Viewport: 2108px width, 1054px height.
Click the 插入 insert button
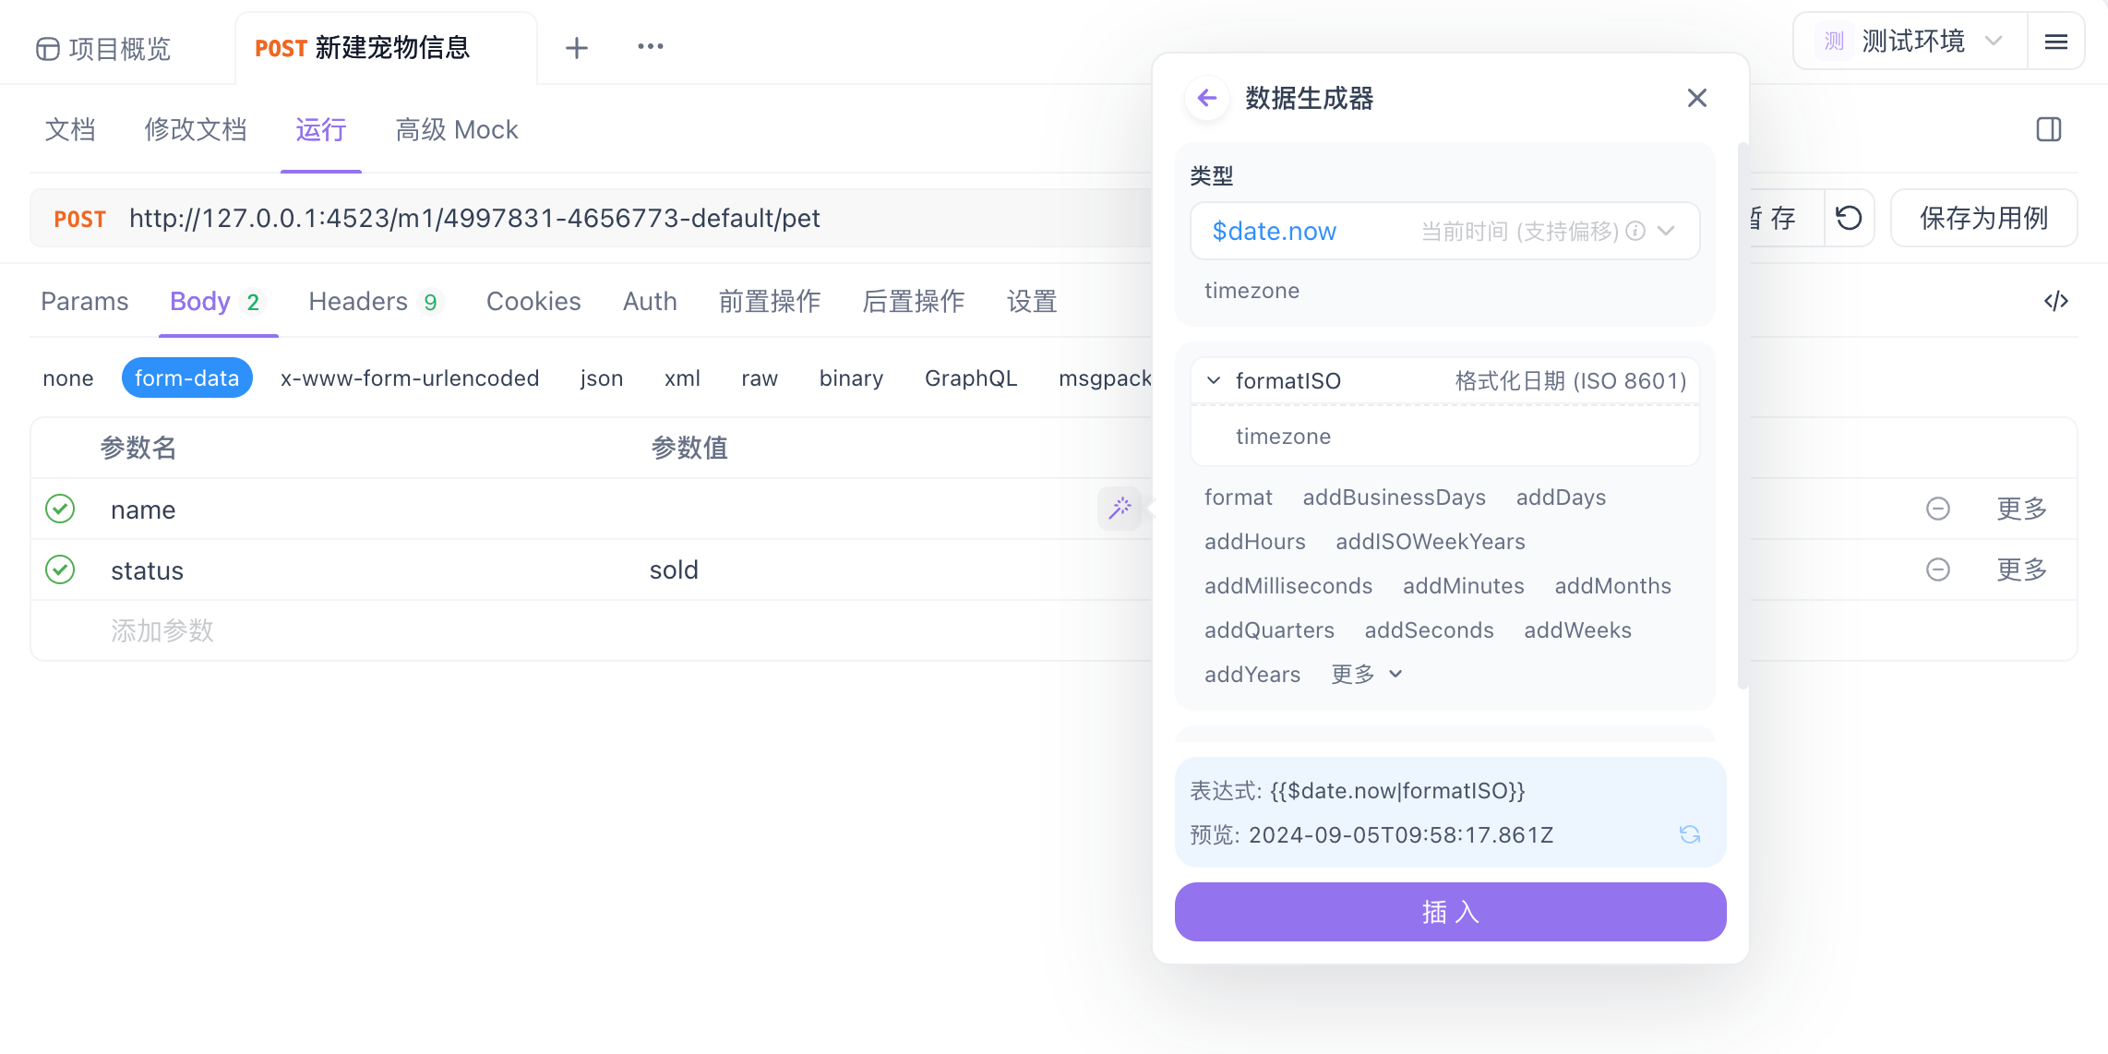[x=1450, y=912]
